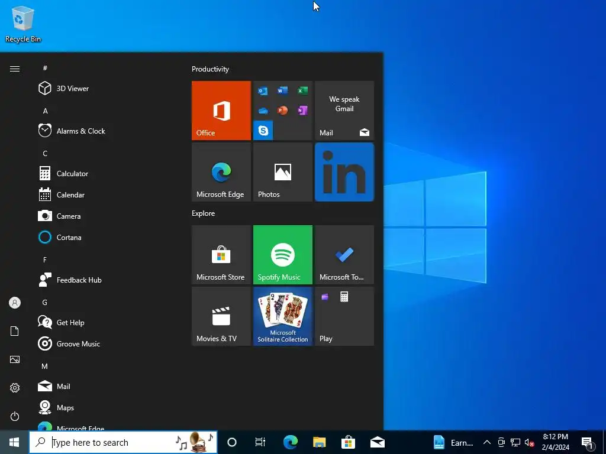
Task: Click the Earn... news widget on taskbar
Action: [x=453, y=442]
